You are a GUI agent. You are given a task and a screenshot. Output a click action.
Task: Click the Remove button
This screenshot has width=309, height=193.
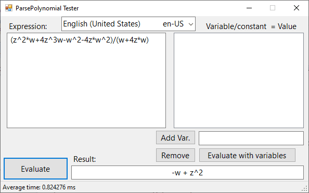tap(176, 155)
